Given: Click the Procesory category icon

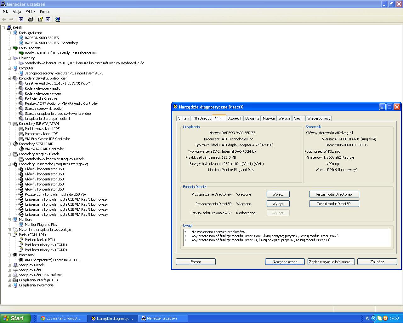Looking at the screenshot, I should (x=15, y=255).
